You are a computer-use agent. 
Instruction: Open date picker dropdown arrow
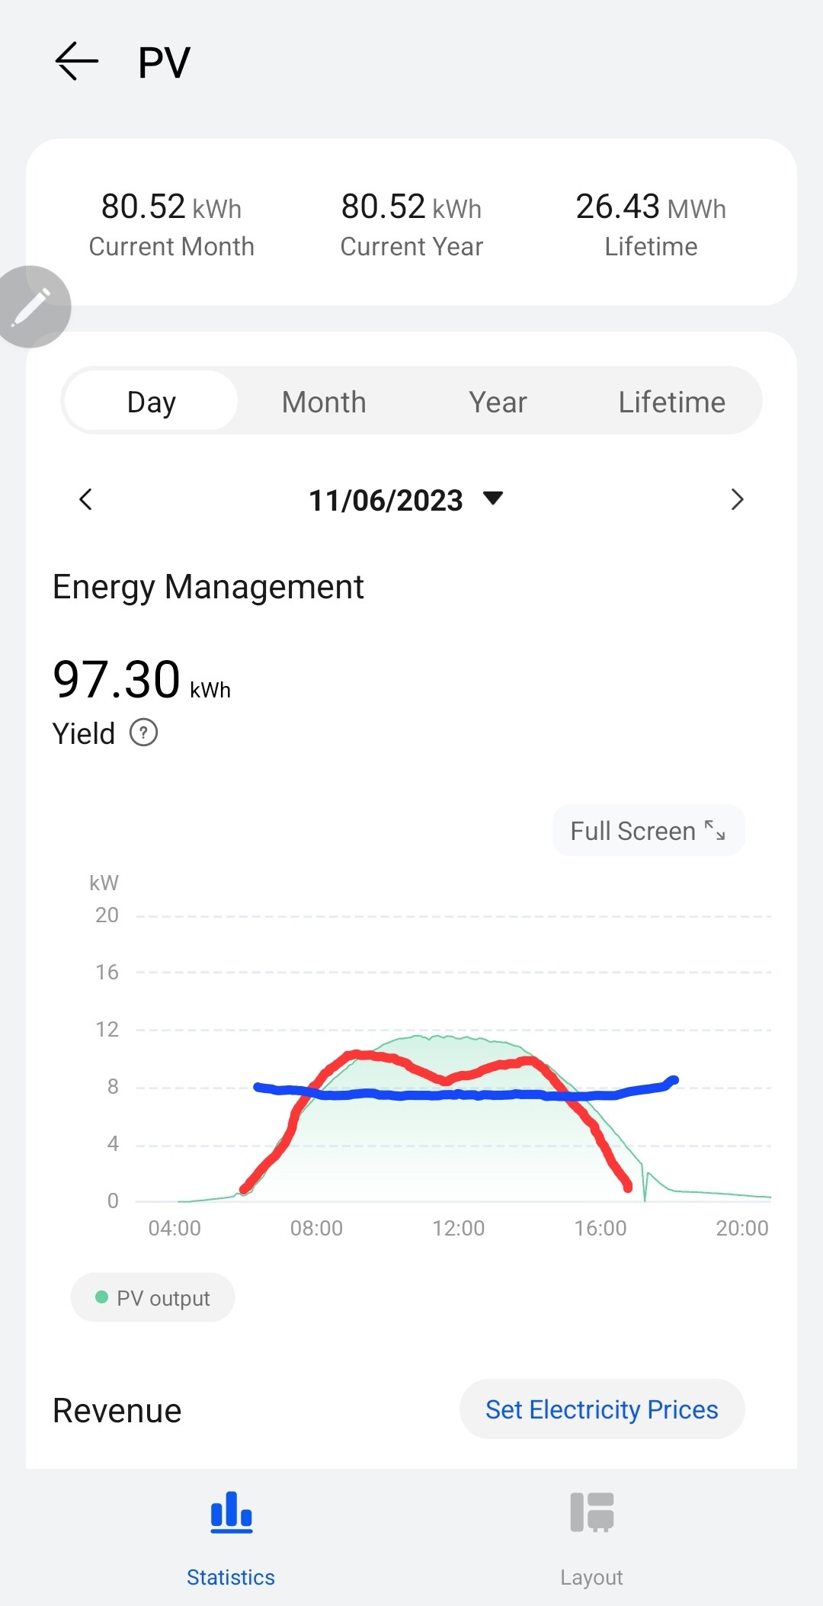493,498
